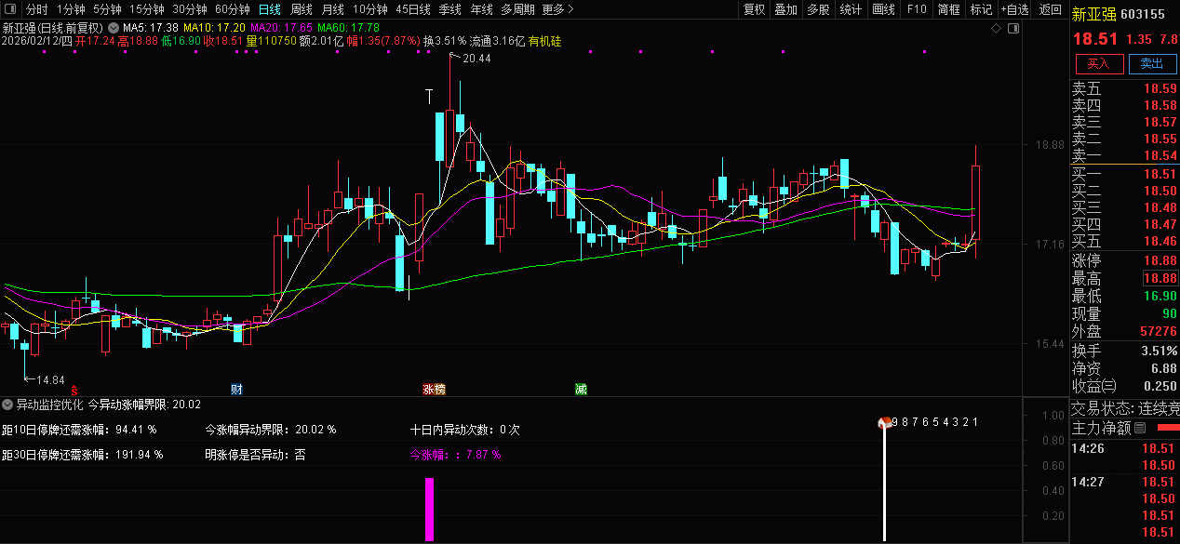
Task: Open the chart settings dropdown beside 新亚强(日线.前复权)
Action: pos(114,27)
